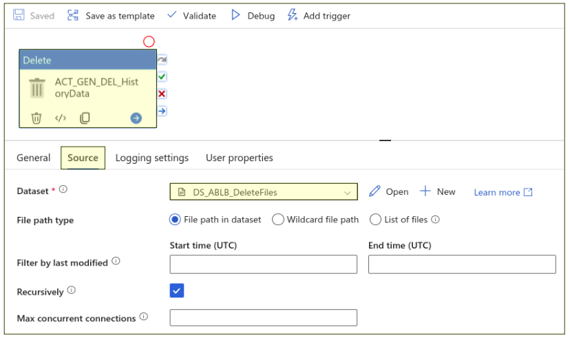Uncheck the Recursively checkbox

[177, 291]
